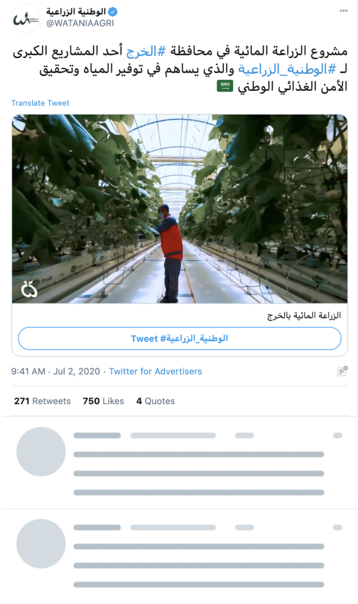Click the WATANIAAGRI profile avatar logo
Screen dimensions: 358x604
[x=26, y=18]
